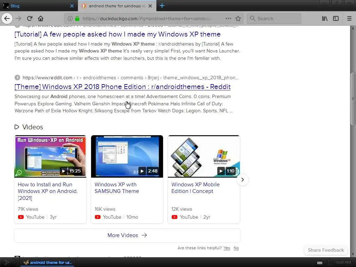The image size is (356, 267).
Task: Toggle the sidebar view icon
Action: tap(336, 18)
